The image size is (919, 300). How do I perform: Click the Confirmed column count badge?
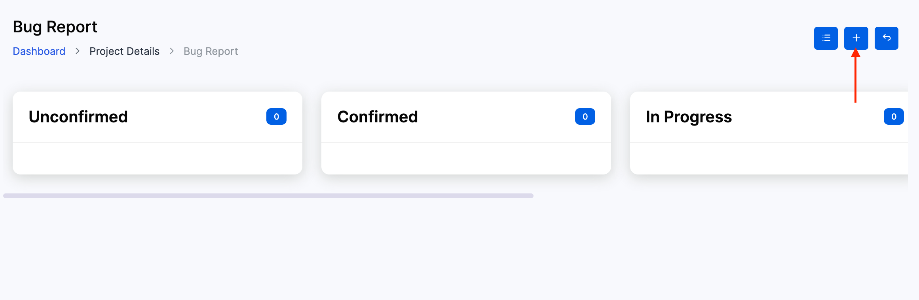pyautogui.click(x=585, y=116)
